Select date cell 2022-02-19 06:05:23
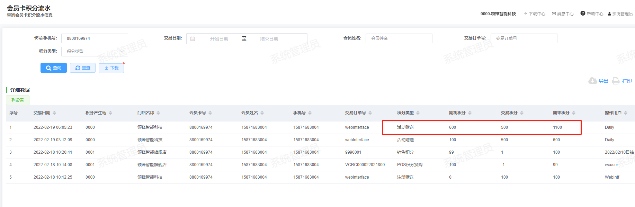The height and width of the screenshot is (207, 635). click(53, 127)
